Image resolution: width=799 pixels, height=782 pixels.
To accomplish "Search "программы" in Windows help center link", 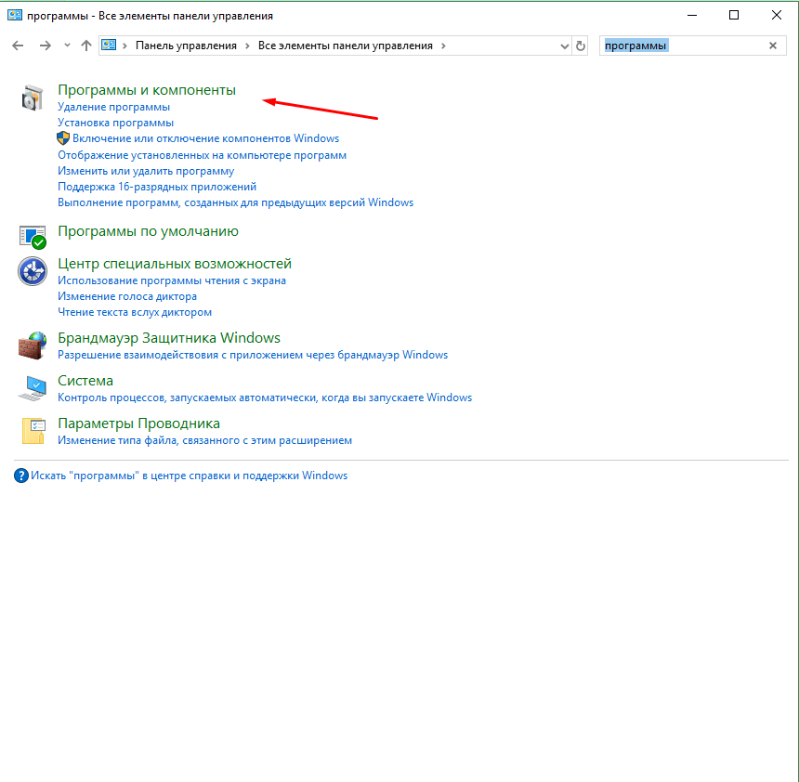I will 189,476.
